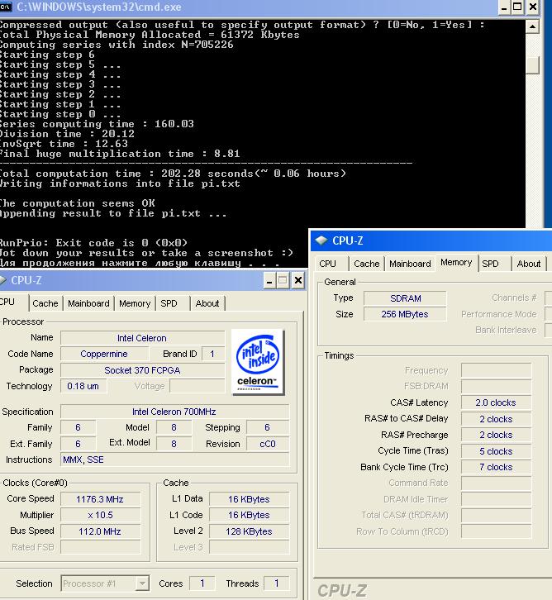Image resolution: width=552 pixels, height=600 pixels.
Task: Click the Intel Inside Celeron logo
Action: coord(258,362)
